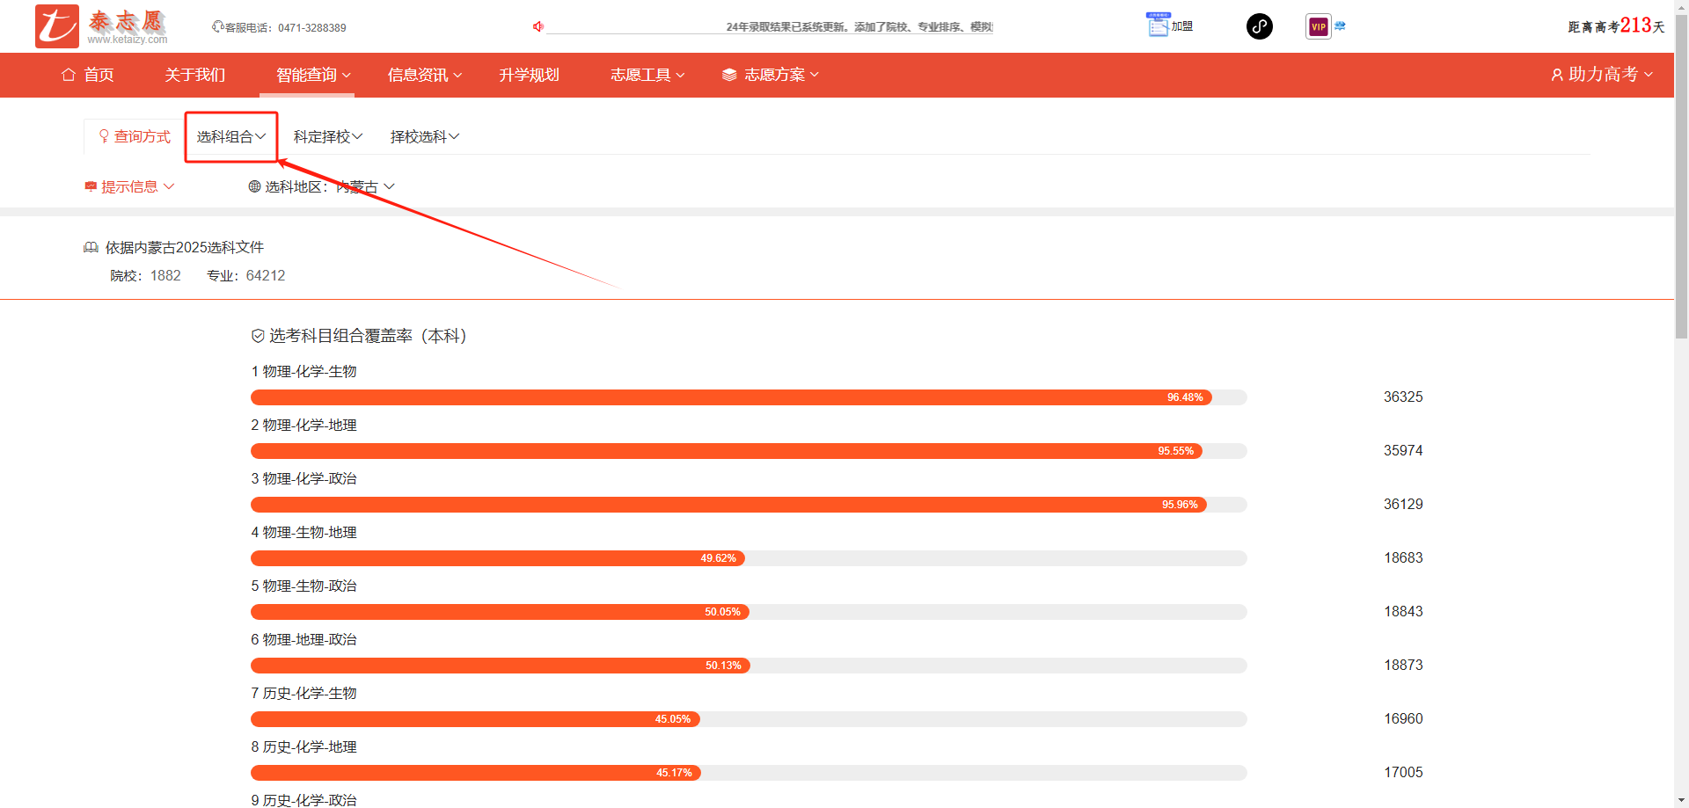Image resolution: width=1689 pixels, height=808 pixels.
Task: Open the 择校选科 dropdown
Action: click(424, 136)
